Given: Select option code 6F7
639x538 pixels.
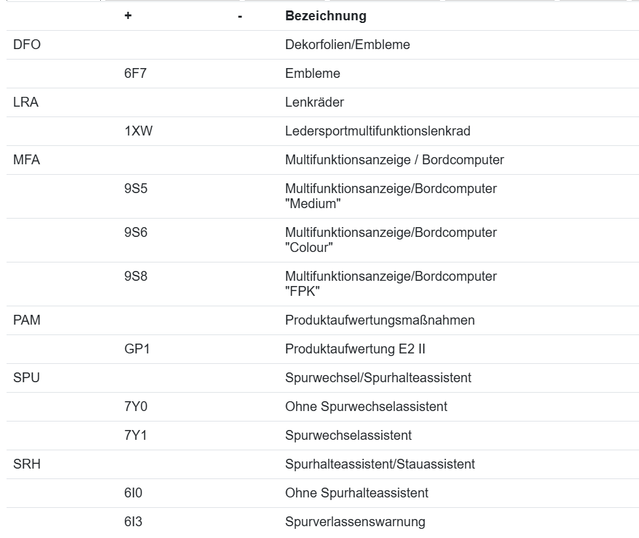Looking at the screenshot, I should 136,73.
